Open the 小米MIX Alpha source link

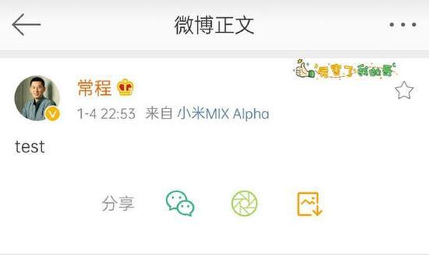(x=223, y=114)
